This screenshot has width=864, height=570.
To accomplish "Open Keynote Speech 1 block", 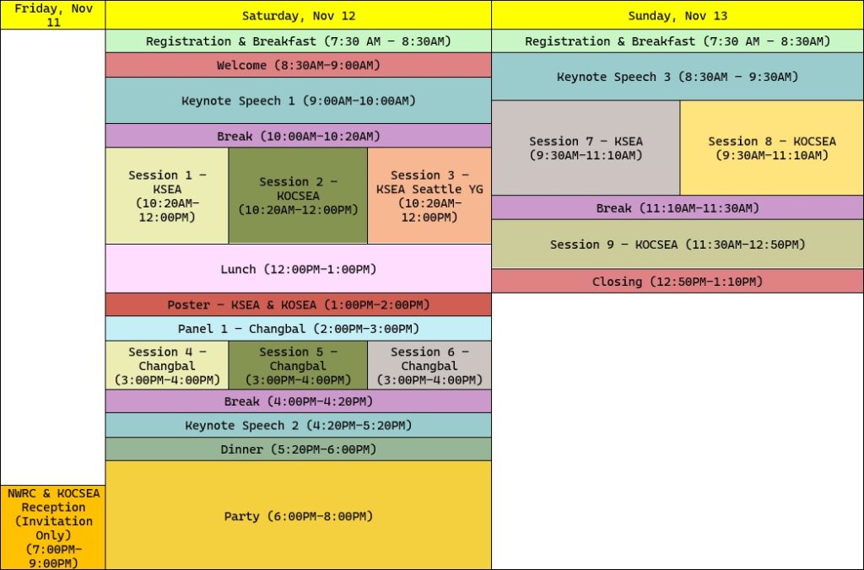I will tap(298, 100).
